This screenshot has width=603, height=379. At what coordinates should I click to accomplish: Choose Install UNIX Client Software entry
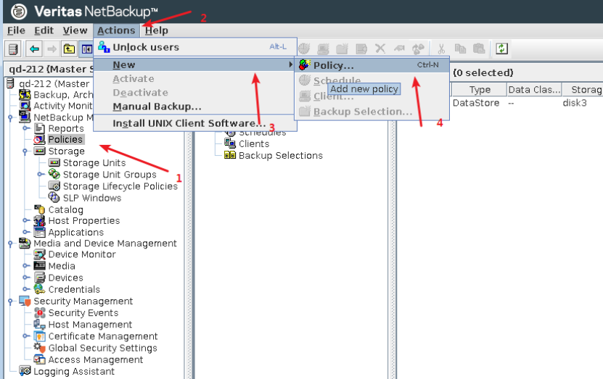[195, 123]
